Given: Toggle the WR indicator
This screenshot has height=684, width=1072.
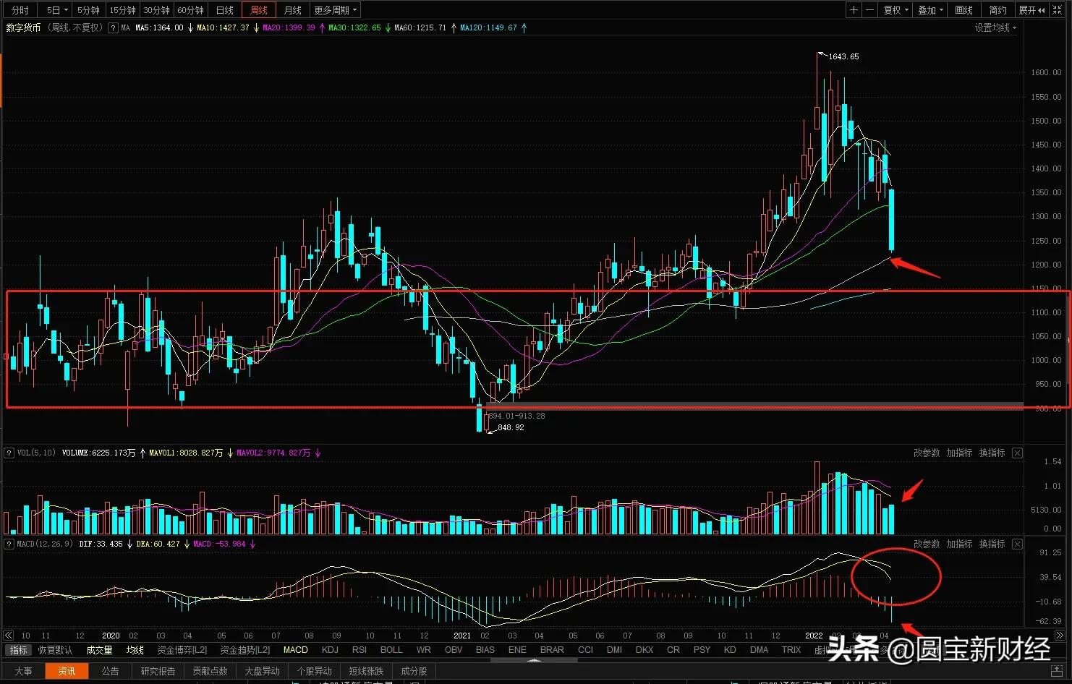Looking at the screenshot, I should point(424,650).
